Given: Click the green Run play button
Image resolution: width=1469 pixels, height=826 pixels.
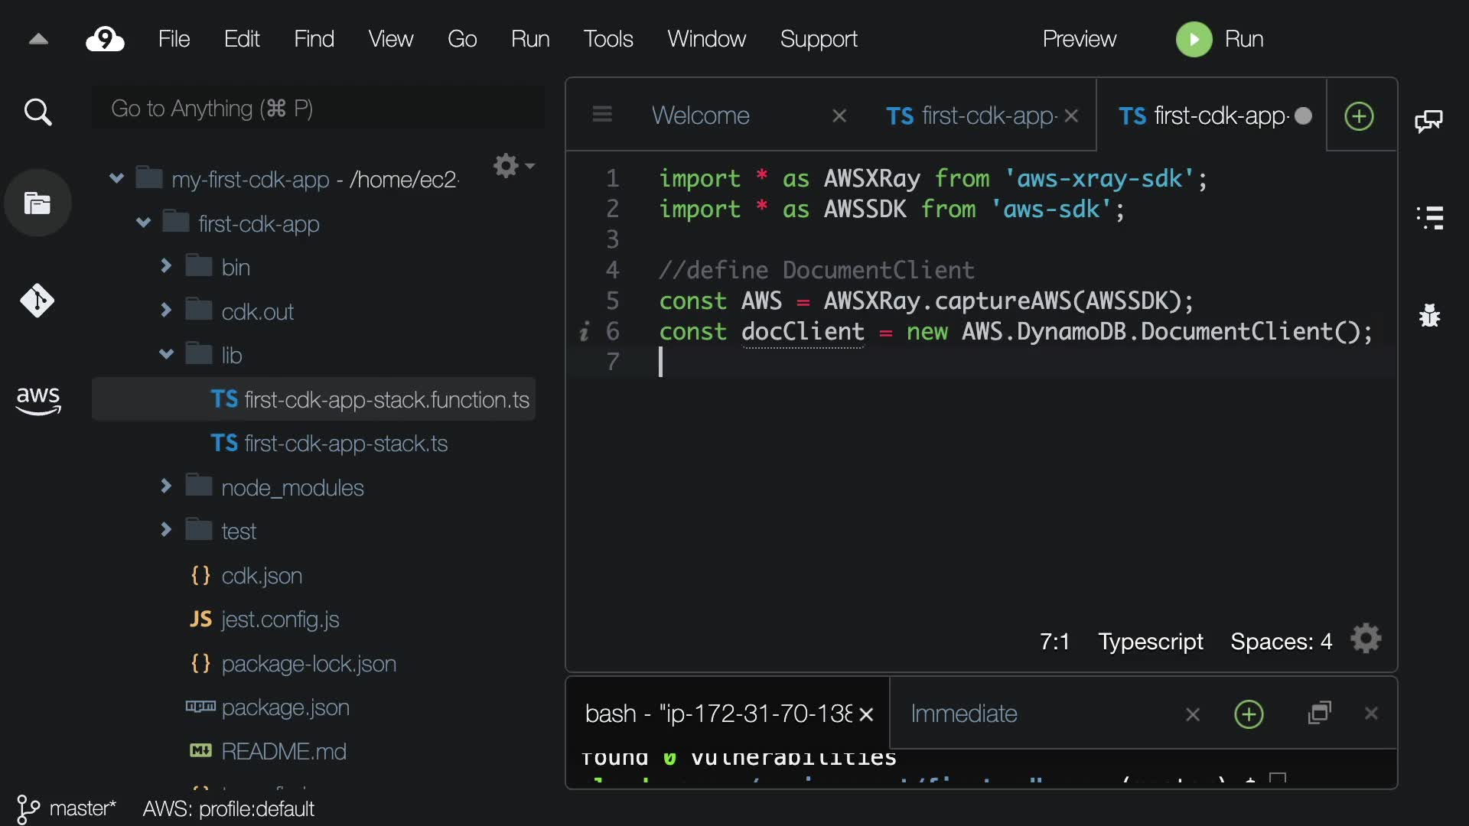Looking at the screenshot, I should (1194, 39).
